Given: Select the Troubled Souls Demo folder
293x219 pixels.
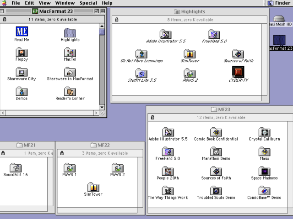Looking at the screenshot, I should click(216, 191).
